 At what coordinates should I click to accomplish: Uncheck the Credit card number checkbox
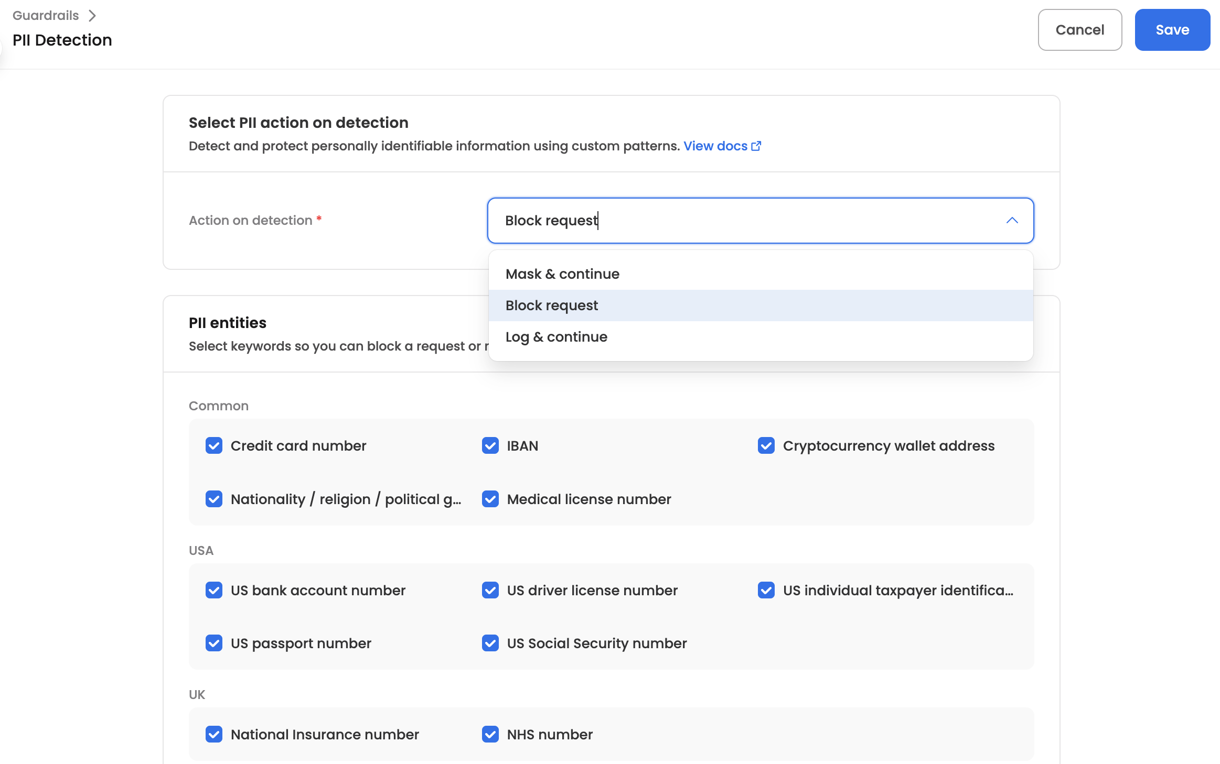click(214, 446)
